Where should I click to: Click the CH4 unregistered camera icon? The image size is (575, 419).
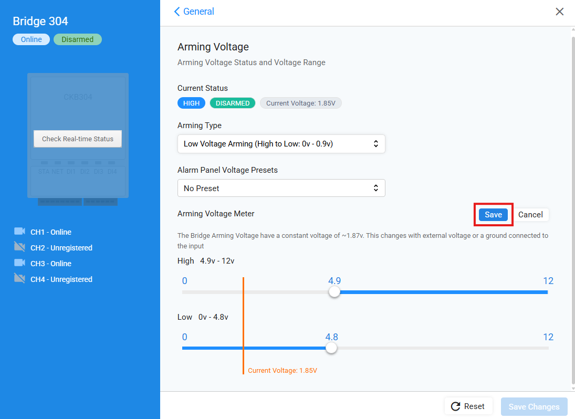click(x=19, y=279)
